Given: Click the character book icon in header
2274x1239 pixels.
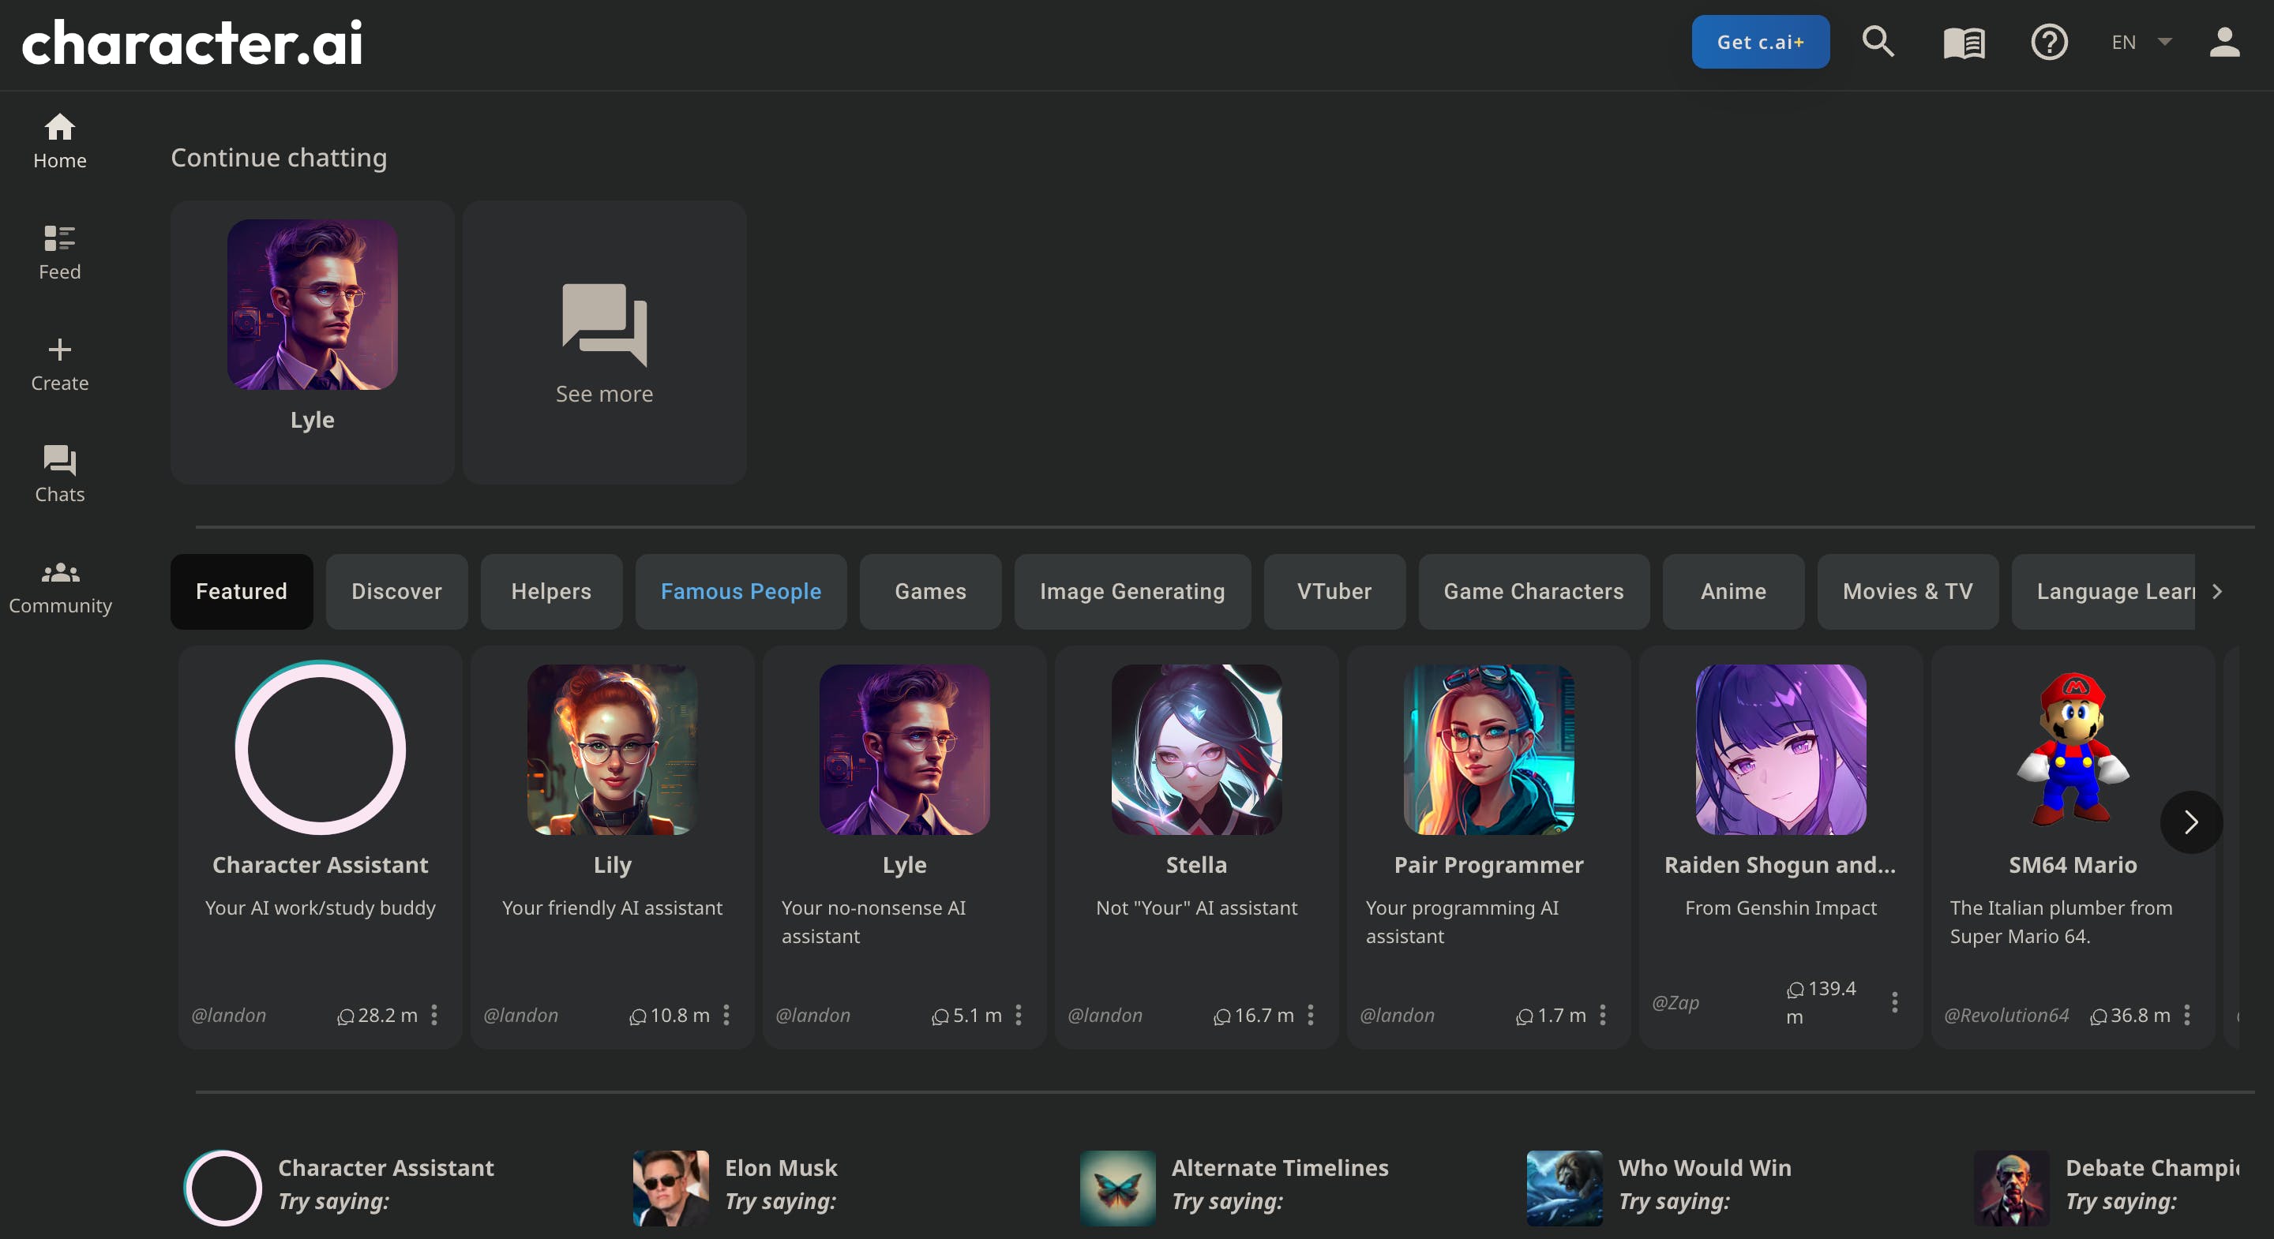Looking at the screenshot, I should [1963, 43].
